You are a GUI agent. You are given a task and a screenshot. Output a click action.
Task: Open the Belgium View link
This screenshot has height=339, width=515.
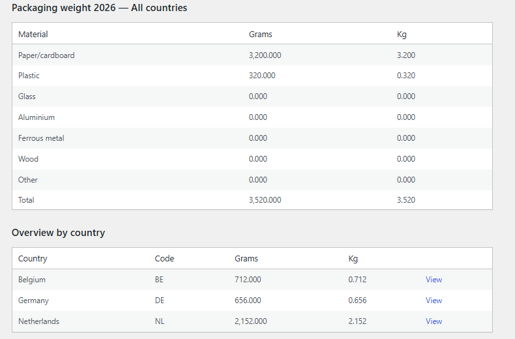tap(434, 280)
